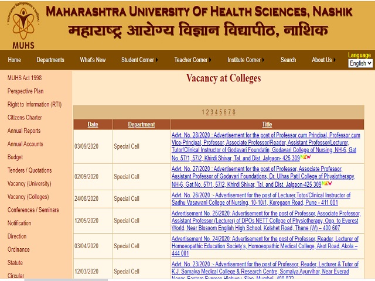Screen dimensions: 375x281
Task: Sort table by Department column header
Action: 141,125
